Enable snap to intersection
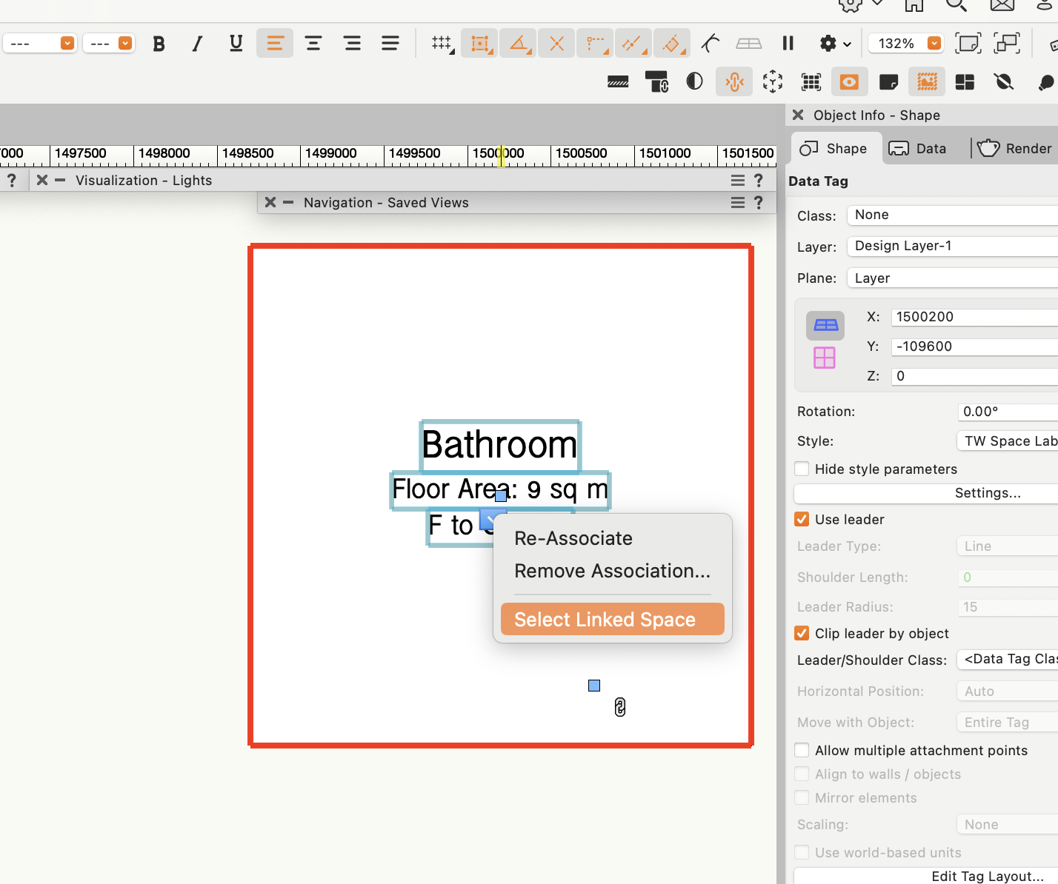Screen dimensions: 1058x884 (556, 43)
